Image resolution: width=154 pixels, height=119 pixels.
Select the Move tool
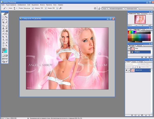(6, 17)
